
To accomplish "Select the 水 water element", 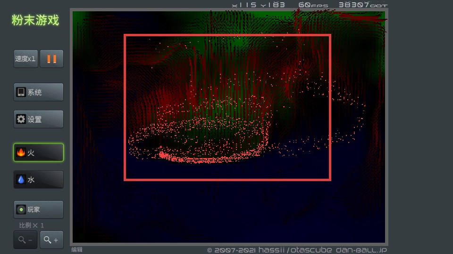I will (x=38, y=180).
